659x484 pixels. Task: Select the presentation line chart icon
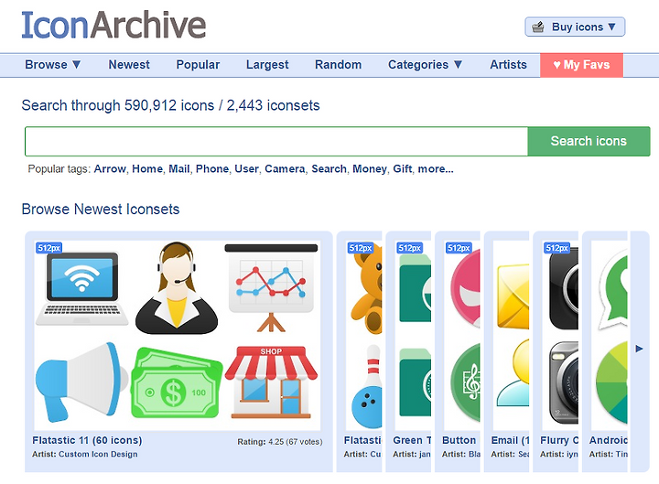pos(271,288)
